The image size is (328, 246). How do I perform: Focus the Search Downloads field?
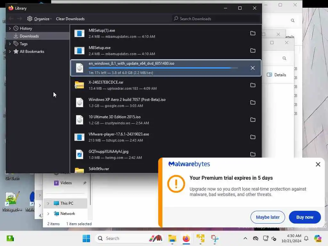tap(216, 19)
